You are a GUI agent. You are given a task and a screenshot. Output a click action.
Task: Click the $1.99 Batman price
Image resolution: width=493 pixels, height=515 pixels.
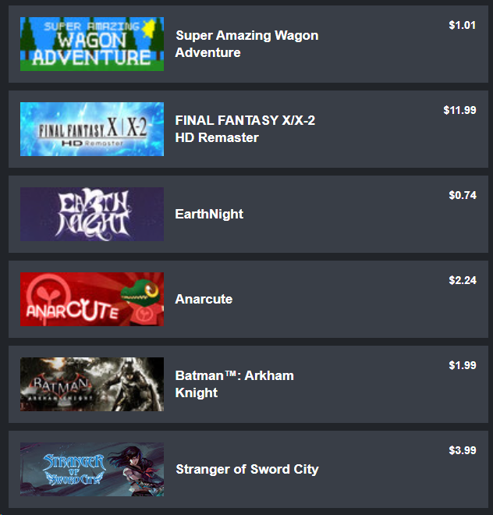(463, 365)
